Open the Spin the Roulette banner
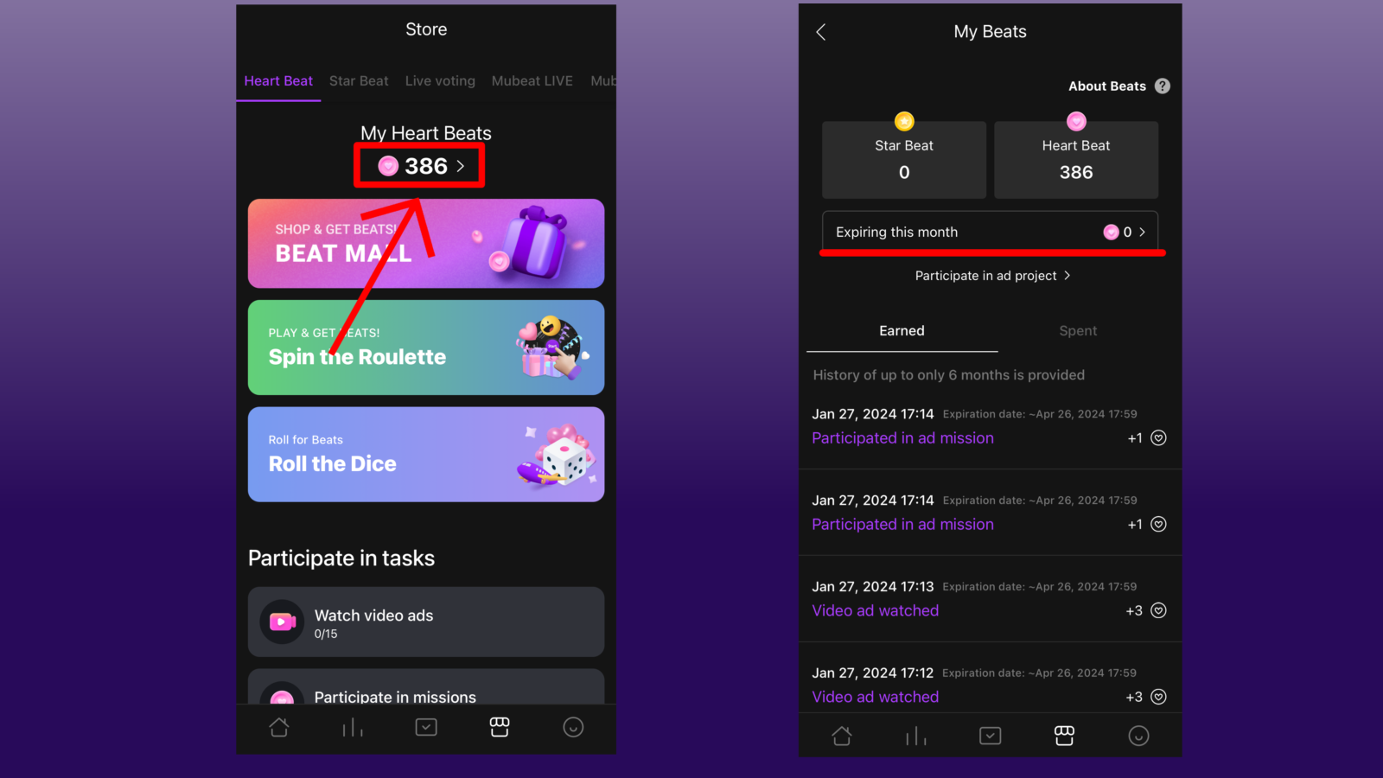This screenshot has width=1383, height=778. 426,348
